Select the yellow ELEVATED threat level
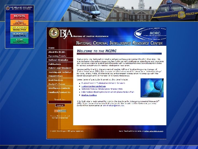This screenshot has width=198, height=149. click(20, 29)
